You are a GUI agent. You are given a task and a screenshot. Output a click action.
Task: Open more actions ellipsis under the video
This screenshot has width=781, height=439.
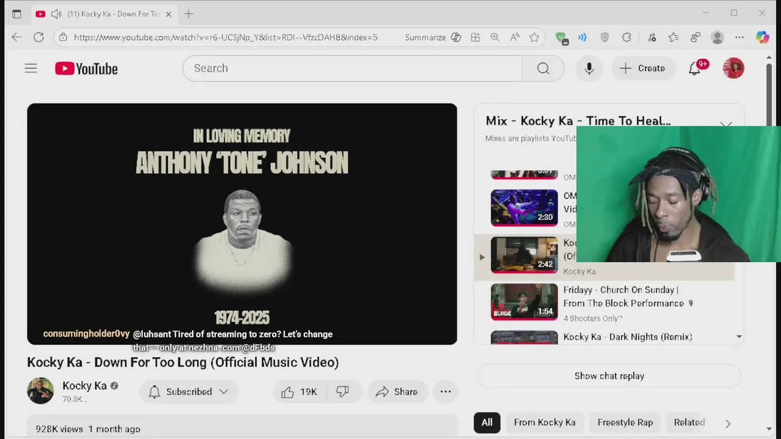445,391
